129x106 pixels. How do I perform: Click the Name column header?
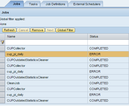pos(47,36)
